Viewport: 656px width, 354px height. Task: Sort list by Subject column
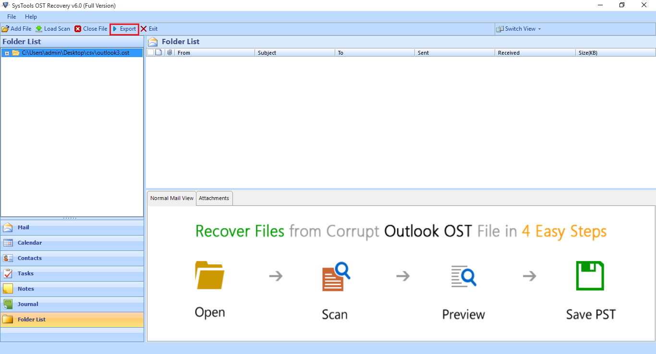pyautogui.click(x=295, y=53)
